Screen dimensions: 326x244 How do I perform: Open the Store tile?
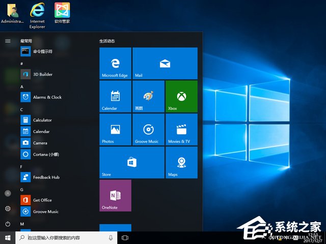click(131, 162)
